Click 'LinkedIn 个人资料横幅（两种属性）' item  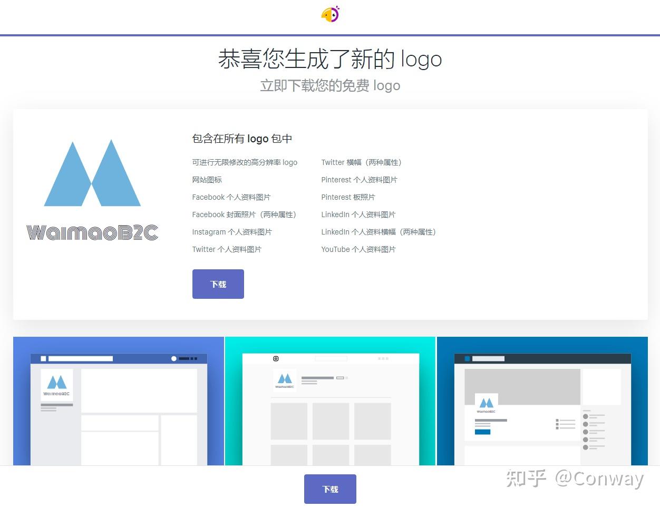[x=380, y=232]
